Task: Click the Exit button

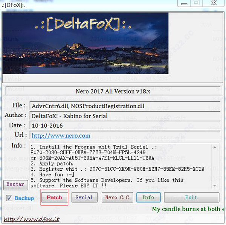Action: pyautogui.click(x=191, y=197)
